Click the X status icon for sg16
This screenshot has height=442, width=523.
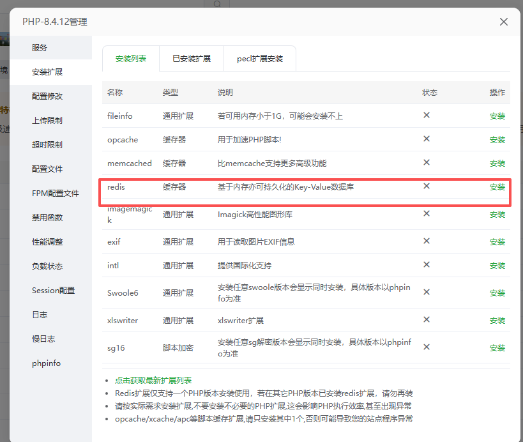[427, 347]
